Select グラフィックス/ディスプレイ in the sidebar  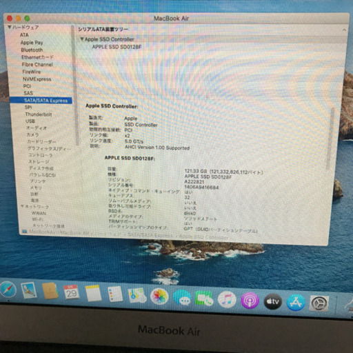tap(49, 148)
